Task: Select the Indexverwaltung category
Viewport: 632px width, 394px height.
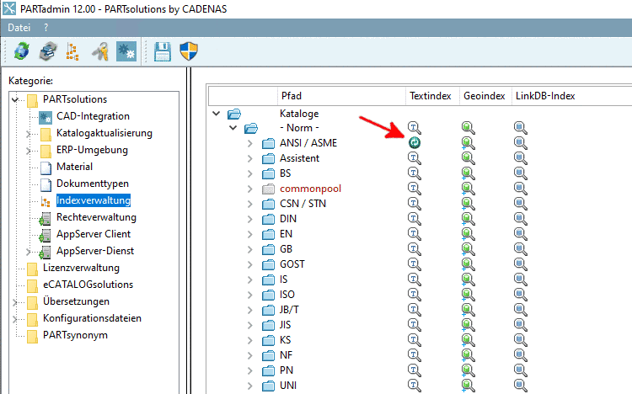Action: click(x=94, y=200)
